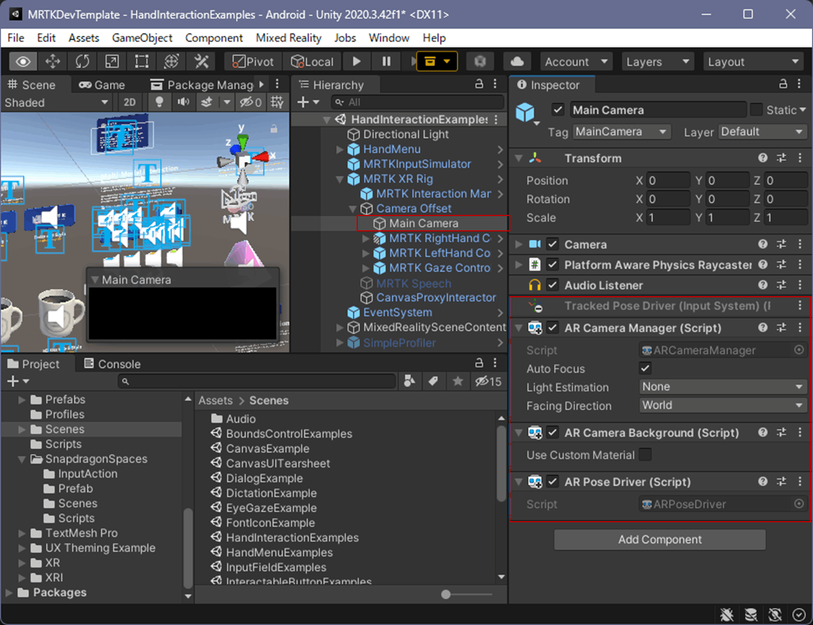Open the Layout dropdown
813x625 pixels.
tap(753, 62)
